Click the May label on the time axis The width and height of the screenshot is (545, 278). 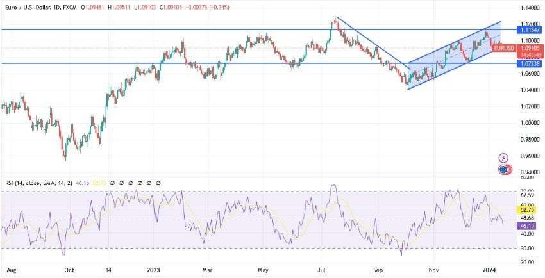pos(263,269)
